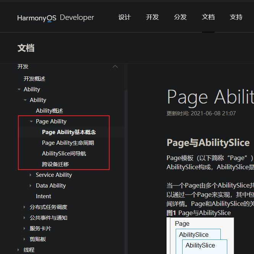This screenshot has height=254, width=254.
Task: Open 开发概述 in the sidebar
Action: [x=34, y=79]
